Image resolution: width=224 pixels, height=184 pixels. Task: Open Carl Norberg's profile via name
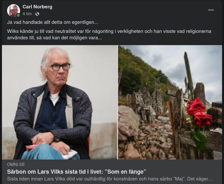[x=38, y=7]
